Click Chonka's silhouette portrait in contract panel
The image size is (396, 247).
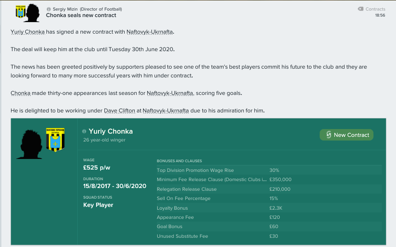pyautogui.click(x=30, y=144)
